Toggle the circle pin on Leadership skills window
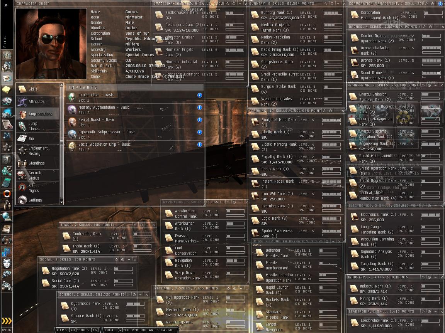 coord(430,311)
